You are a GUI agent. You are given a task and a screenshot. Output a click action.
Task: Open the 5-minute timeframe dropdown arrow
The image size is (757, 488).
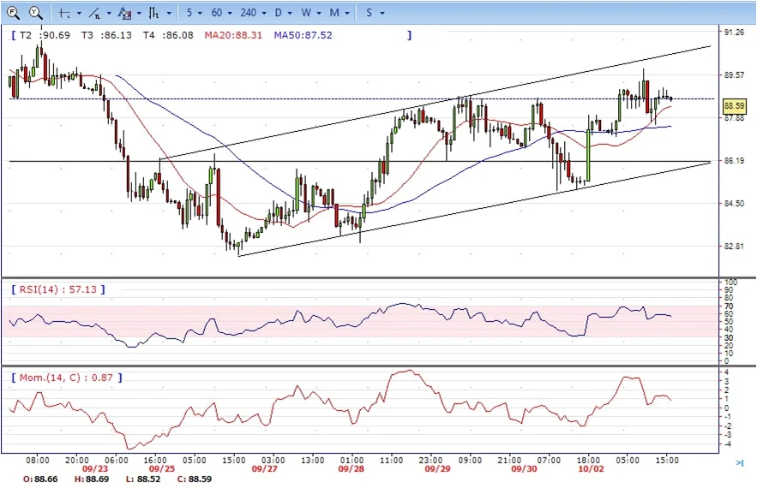coord(200,14)
